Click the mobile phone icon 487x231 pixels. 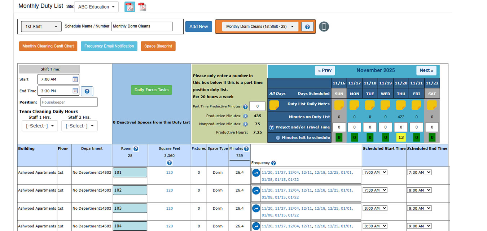pos(324,27)
